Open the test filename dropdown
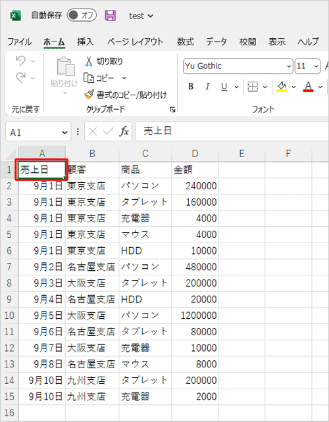 point(141,16)
